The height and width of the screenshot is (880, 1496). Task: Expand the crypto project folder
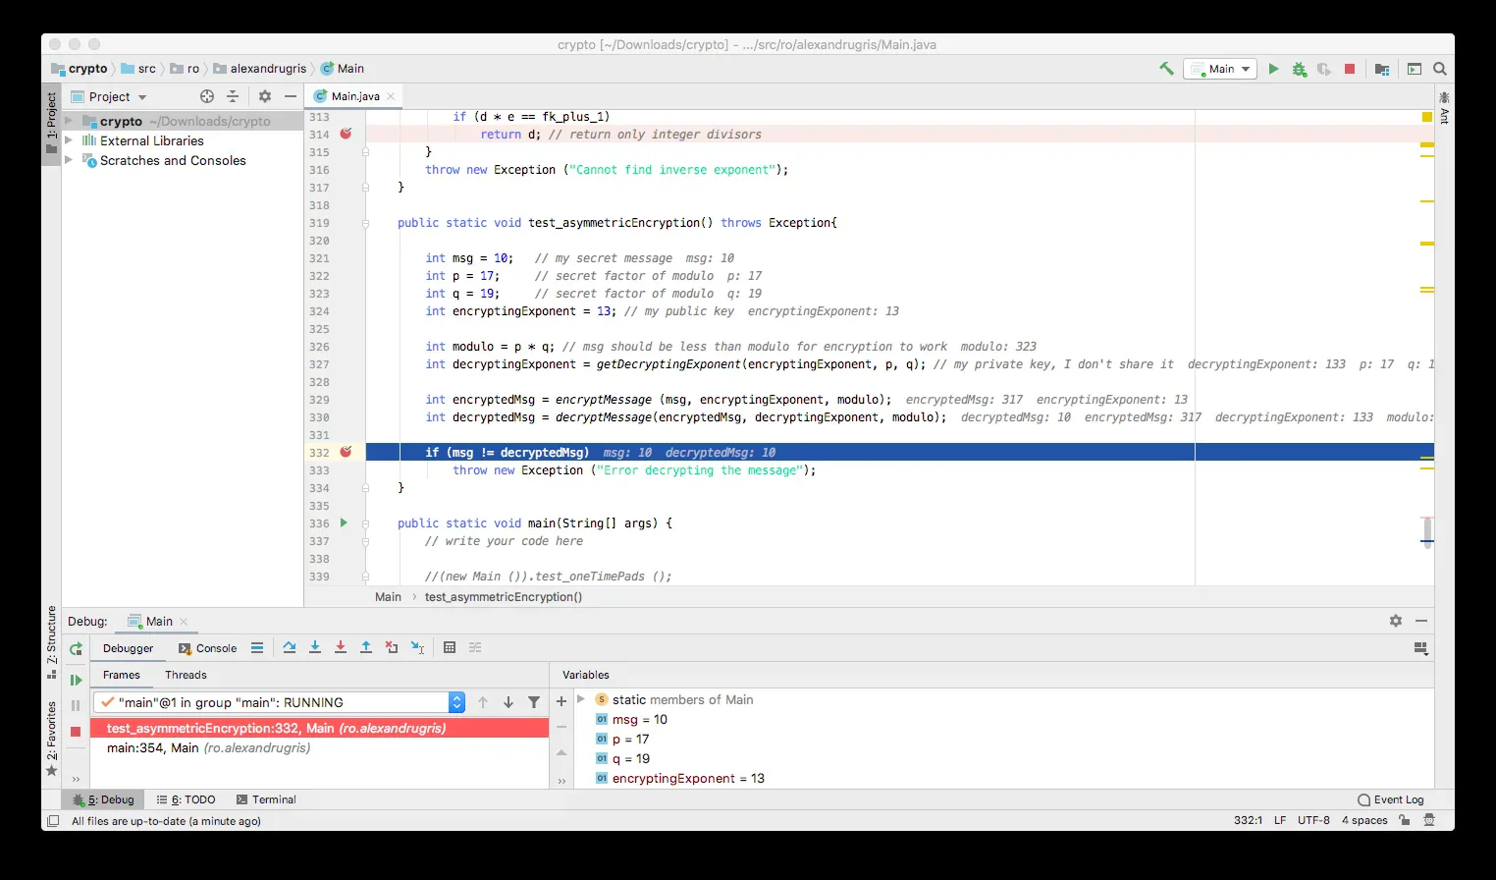pyautogui.click(x=69, y=121)
